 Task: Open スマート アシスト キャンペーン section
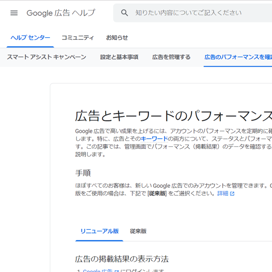click(x=47, y=57)
